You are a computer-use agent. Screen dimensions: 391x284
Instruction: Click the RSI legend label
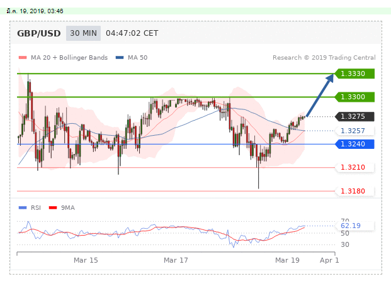pos(36,207)
